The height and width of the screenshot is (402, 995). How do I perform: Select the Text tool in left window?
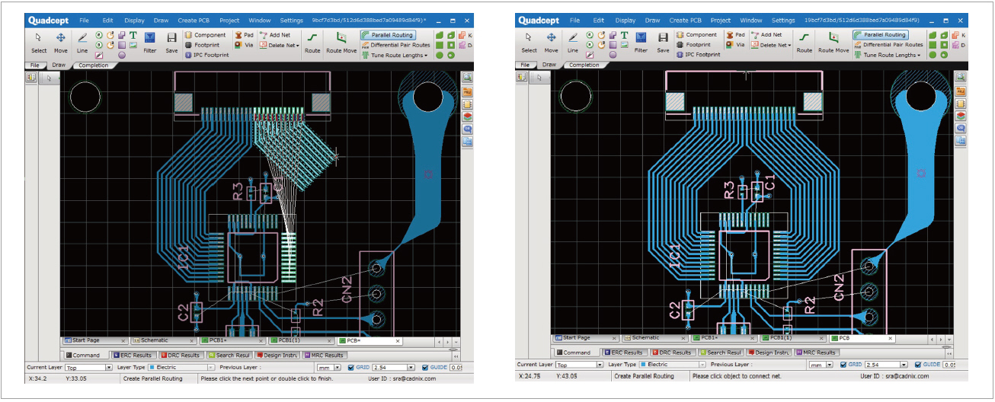point(133,35)
